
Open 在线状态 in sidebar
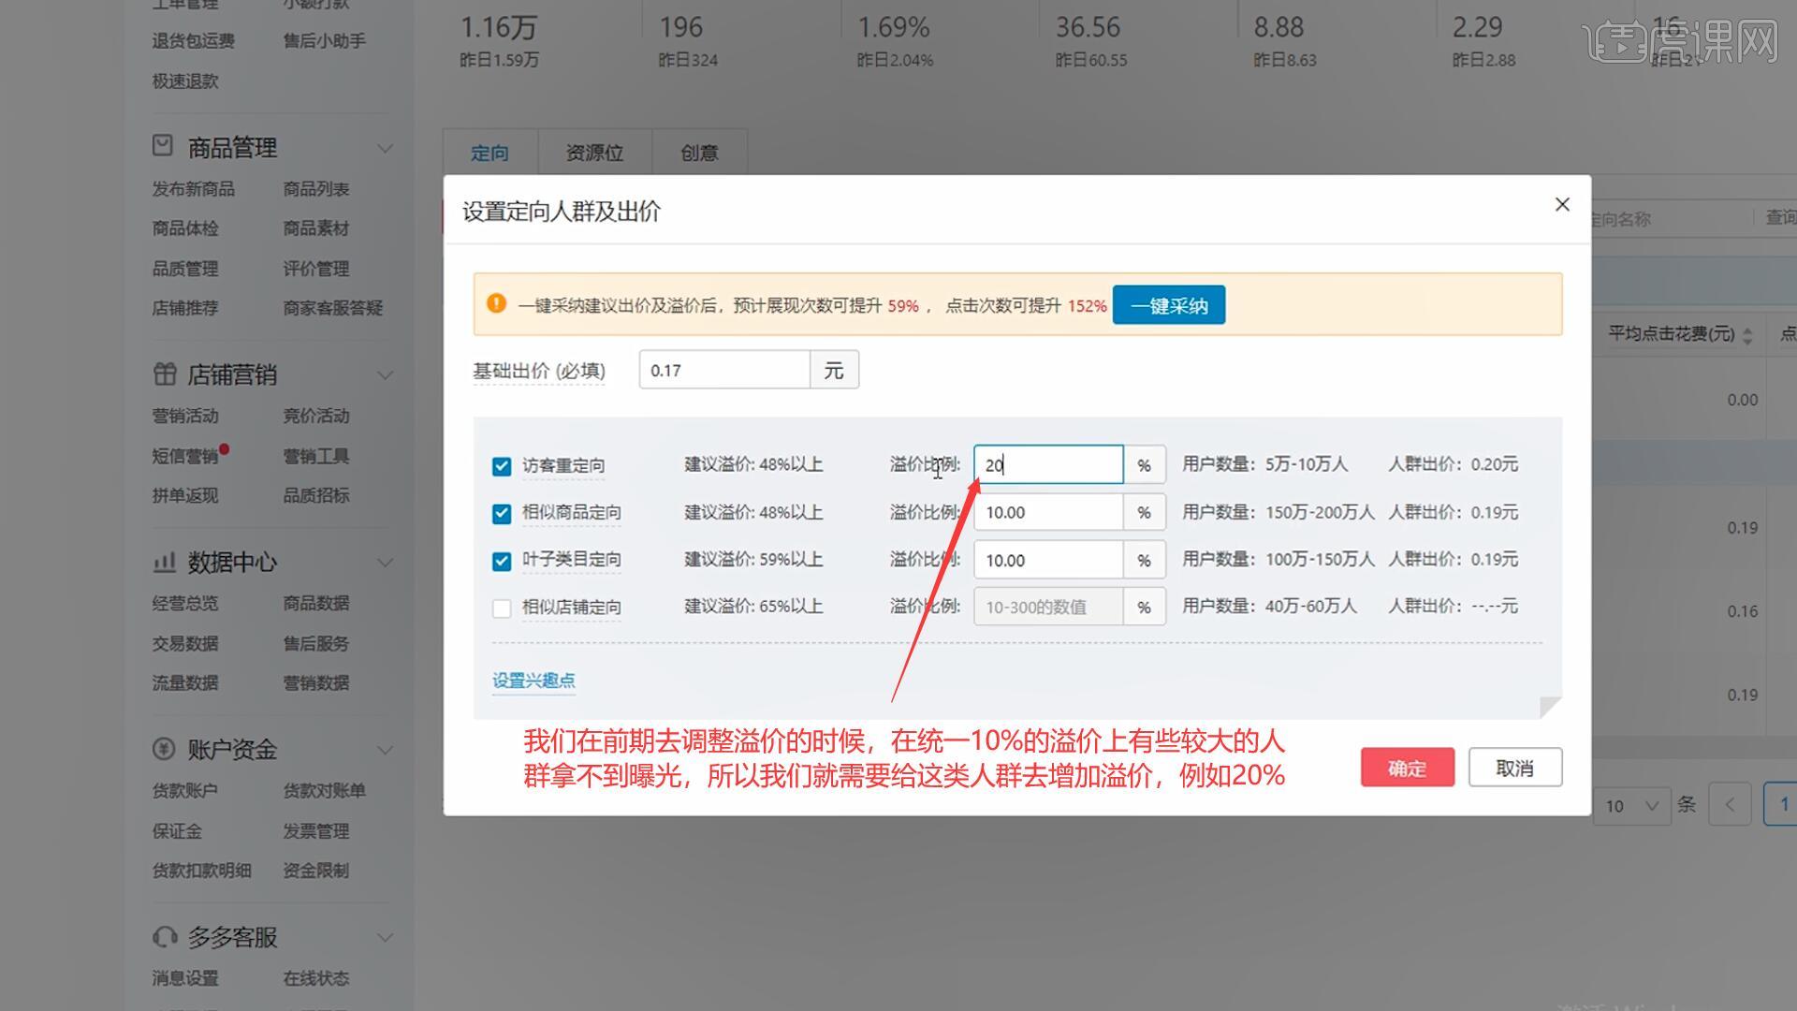(316, 977)
